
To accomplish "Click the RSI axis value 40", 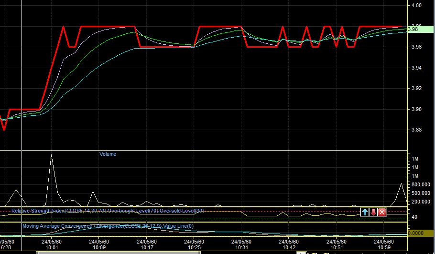I will tap(414, 217).
